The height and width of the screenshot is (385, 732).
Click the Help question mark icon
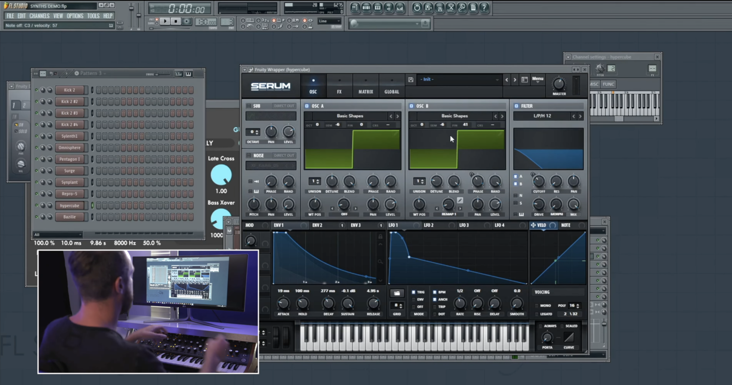pyautogui.click(x=484, y=8)
